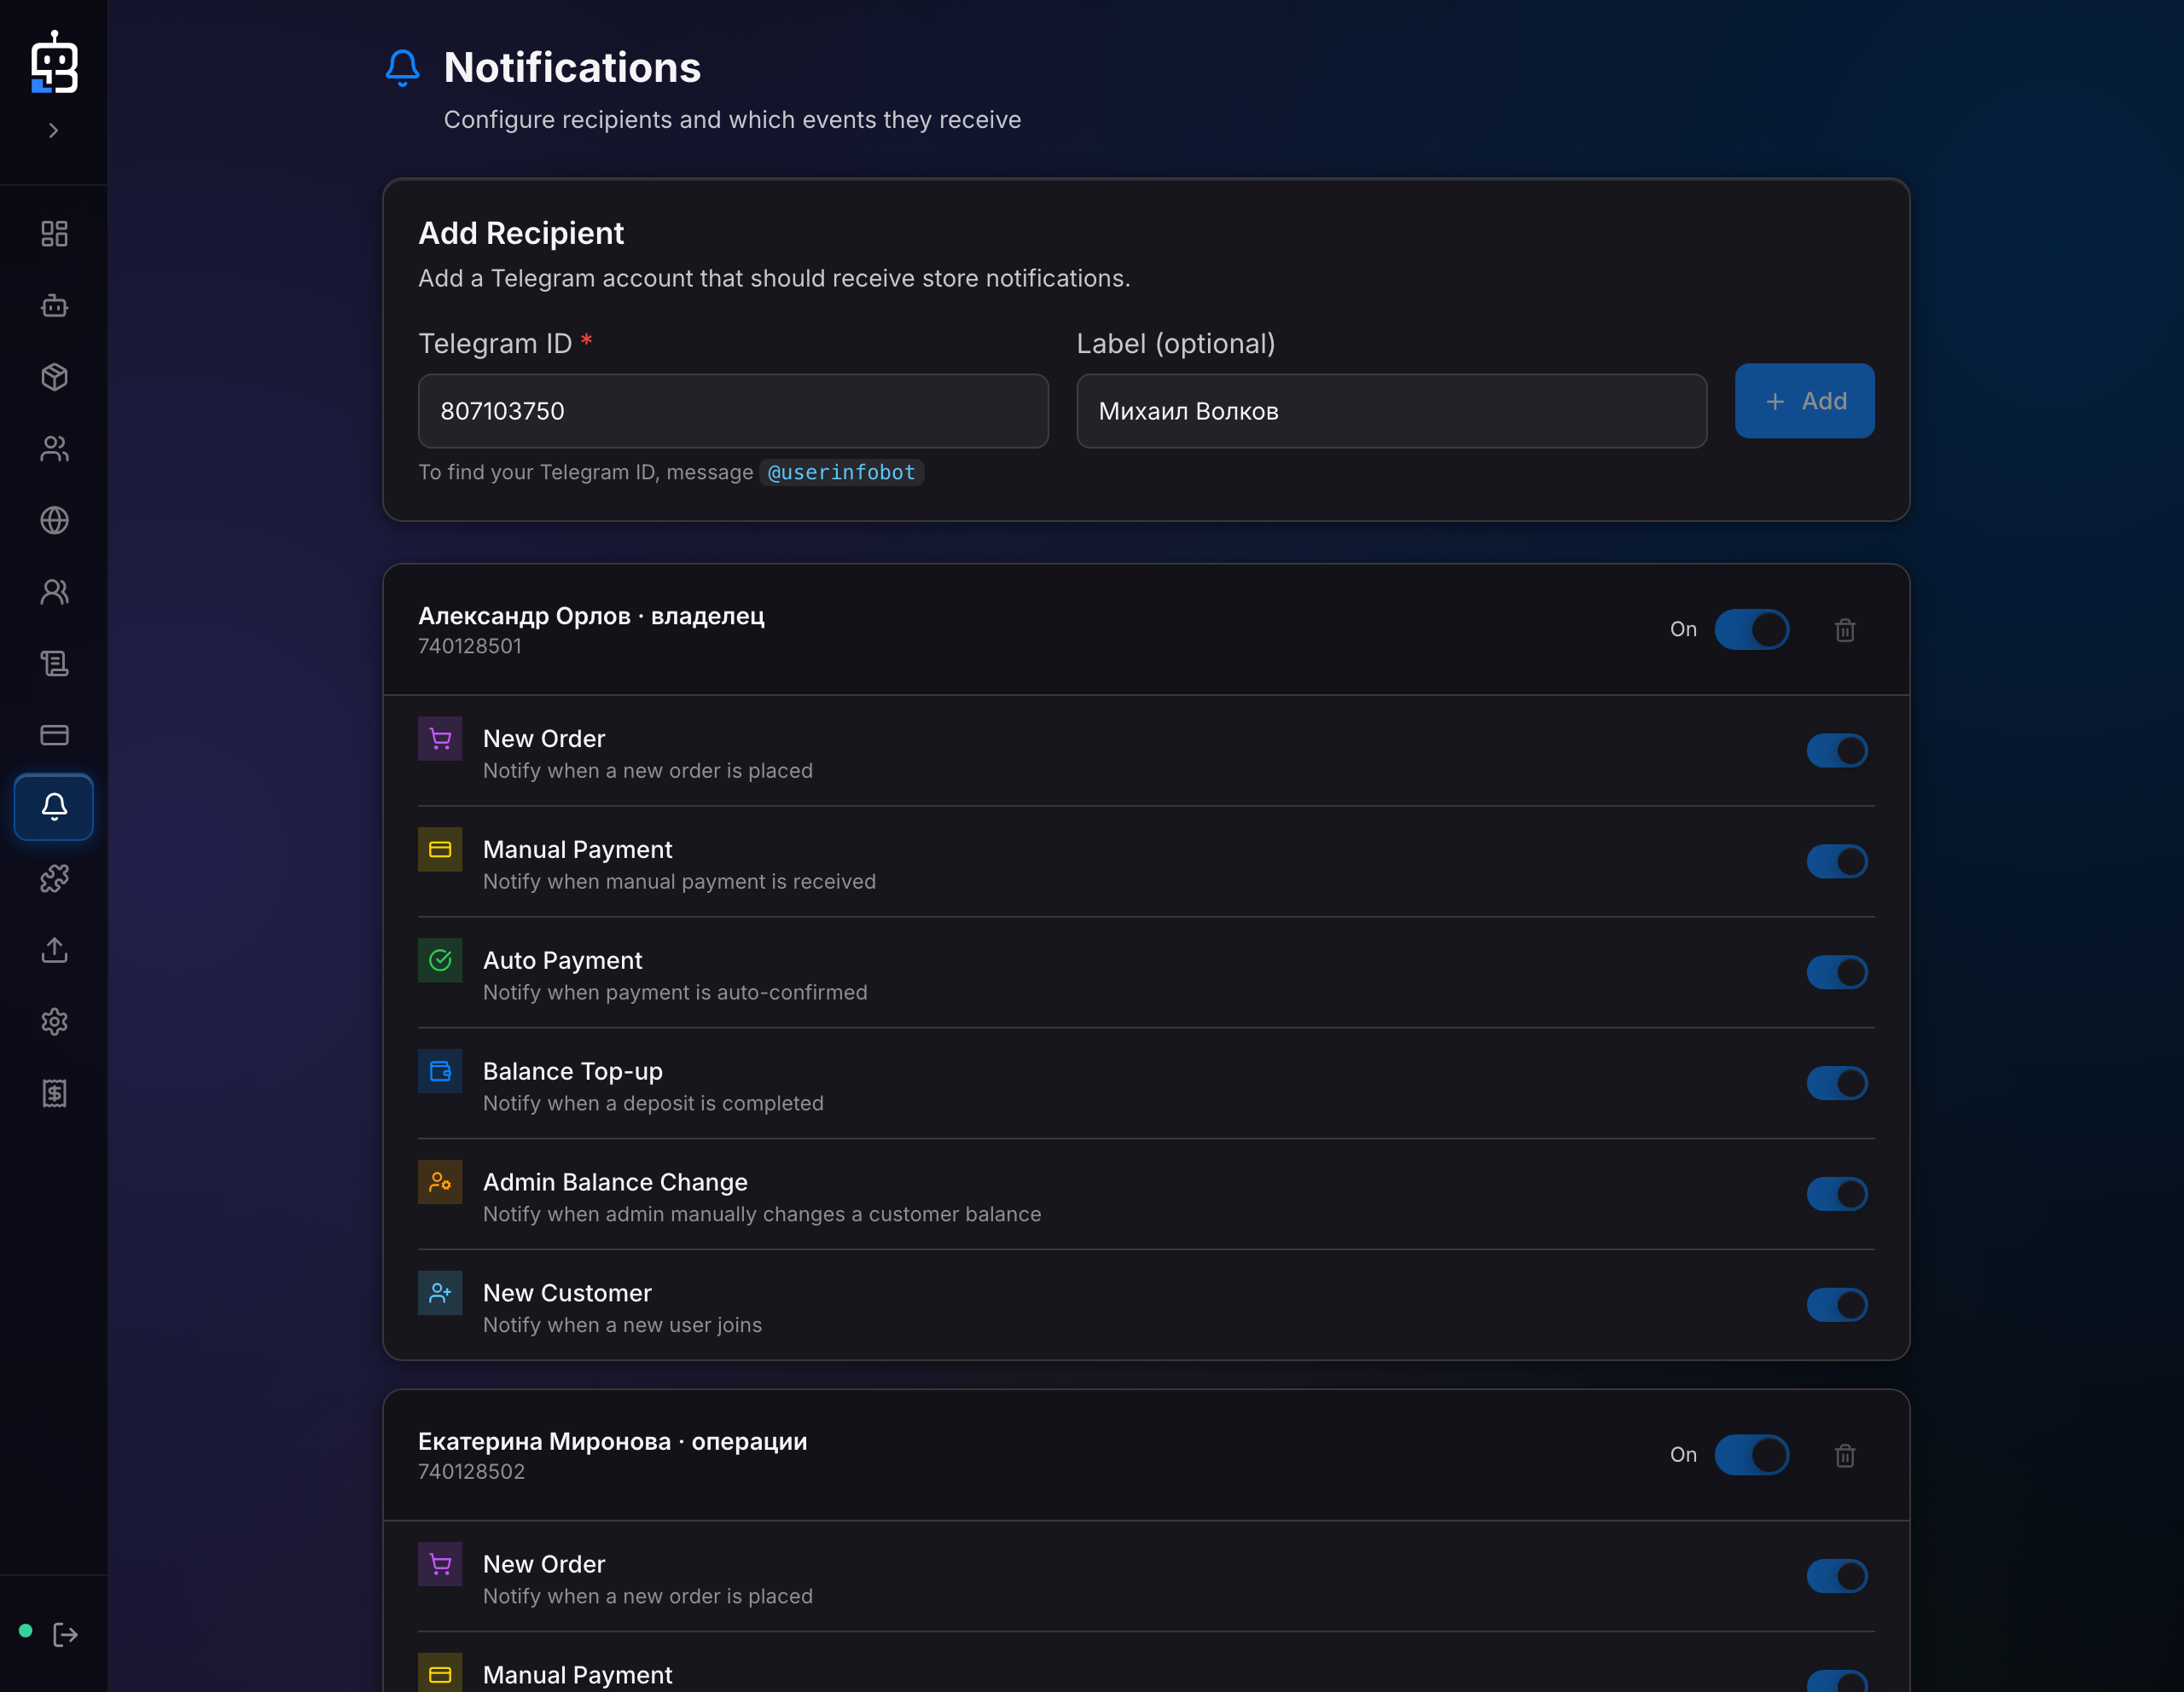The width and height of the screenshot is (2184, 1692).
Task: Open the receipt billing icon in sidebar
Action: pyautogui.click(x=54, y=1093)
